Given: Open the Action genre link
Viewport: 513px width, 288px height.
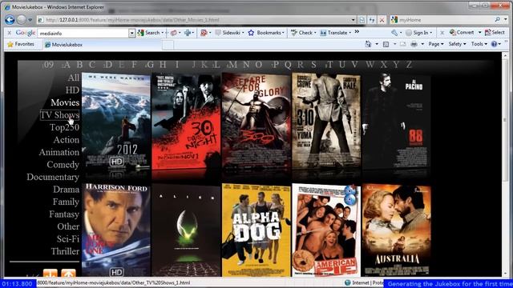Looking at the screenshot, I should point(66,140).
